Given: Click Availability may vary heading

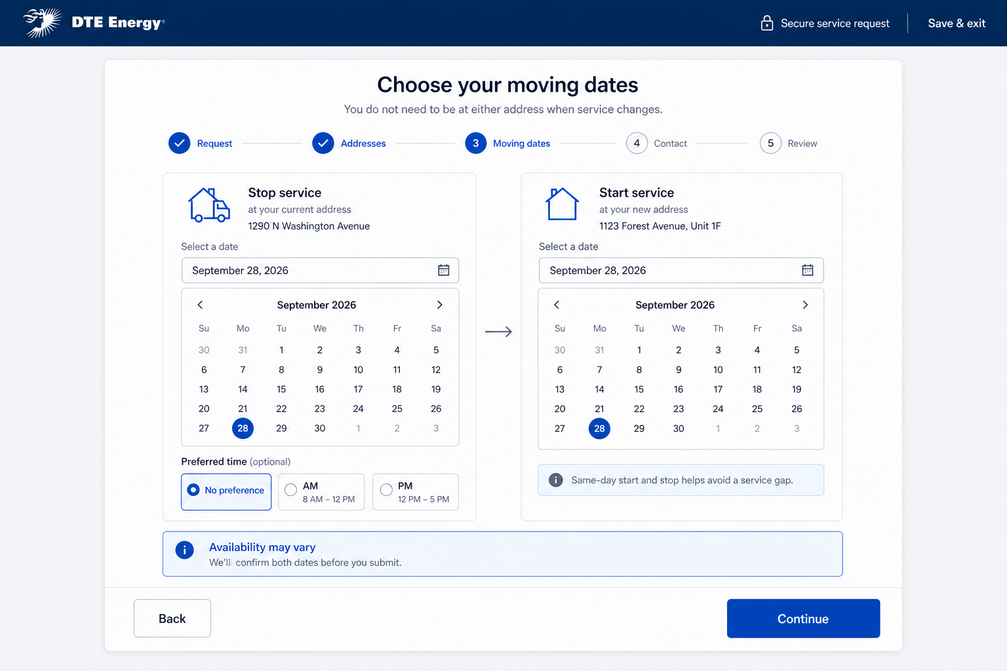Looking at the screenshot, I should click(x=262, y=547).
